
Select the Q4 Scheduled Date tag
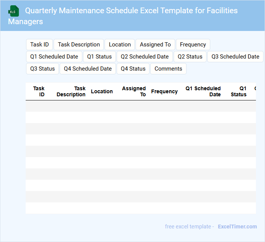pos(88,69)
